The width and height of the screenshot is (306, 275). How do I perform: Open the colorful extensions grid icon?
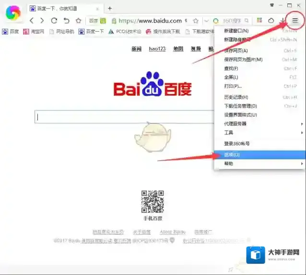pos(259,20)
